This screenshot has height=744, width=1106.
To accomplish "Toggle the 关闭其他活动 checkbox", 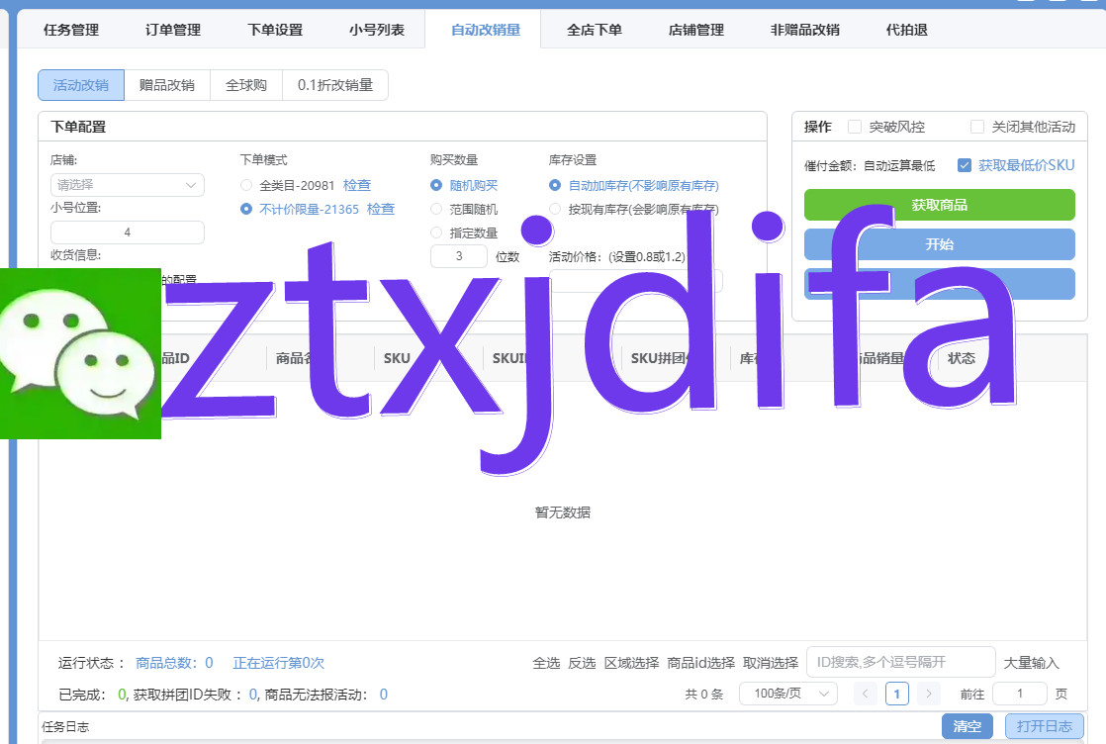I will 977,127.
